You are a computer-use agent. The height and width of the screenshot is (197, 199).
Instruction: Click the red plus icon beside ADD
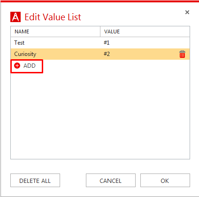[17, 66]
